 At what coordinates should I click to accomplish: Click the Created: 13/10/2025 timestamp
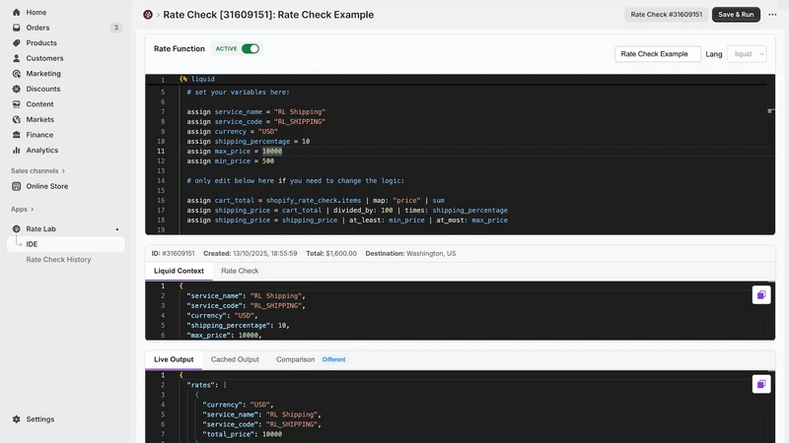pyautogui.click(x=251, y=254)
